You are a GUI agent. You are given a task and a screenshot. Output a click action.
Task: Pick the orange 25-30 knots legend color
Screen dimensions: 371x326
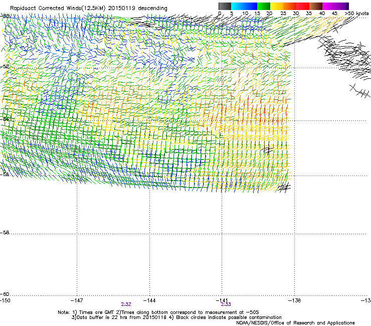[x=290, y=6]
